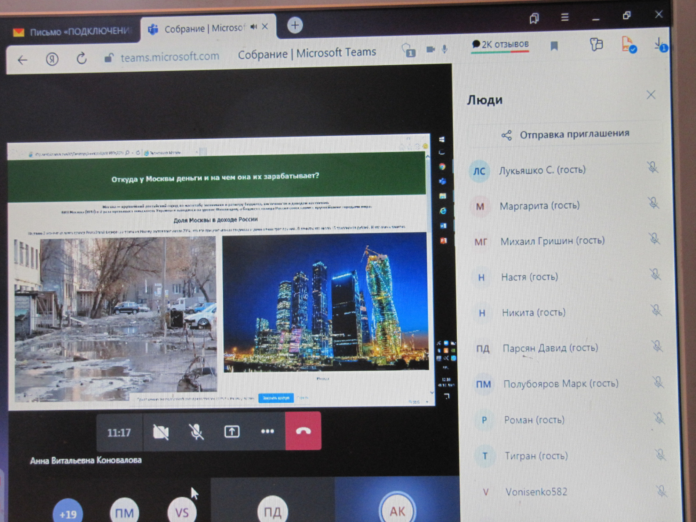The image size is (696, 522).
Task: Click muted mic icon next to Маргарита
Action: (652, 203)
